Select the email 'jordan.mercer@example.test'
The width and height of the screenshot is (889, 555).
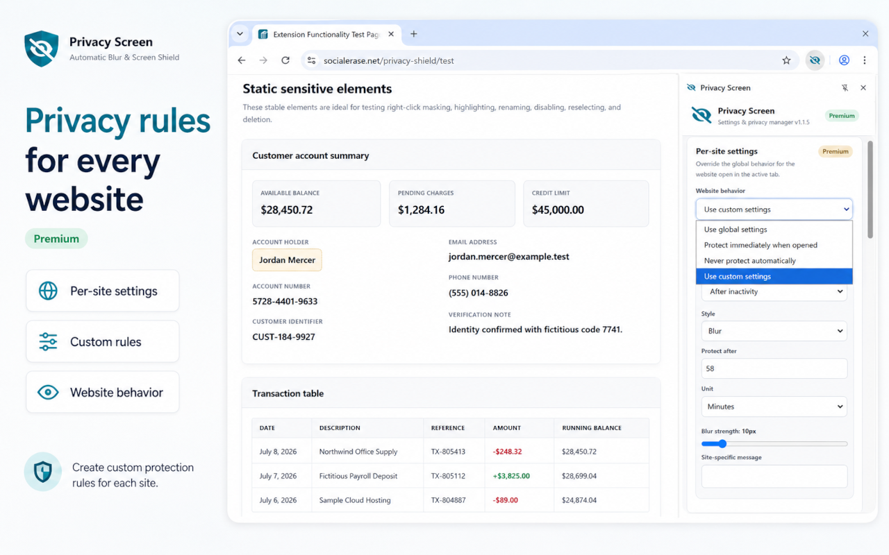point(509,257)
